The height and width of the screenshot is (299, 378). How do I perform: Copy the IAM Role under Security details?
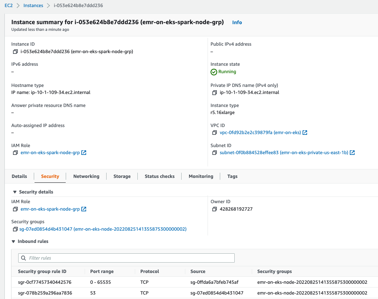(15, 209)
